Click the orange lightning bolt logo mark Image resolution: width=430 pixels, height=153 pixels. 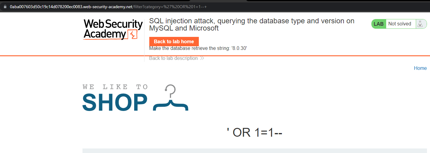(133, 34)
